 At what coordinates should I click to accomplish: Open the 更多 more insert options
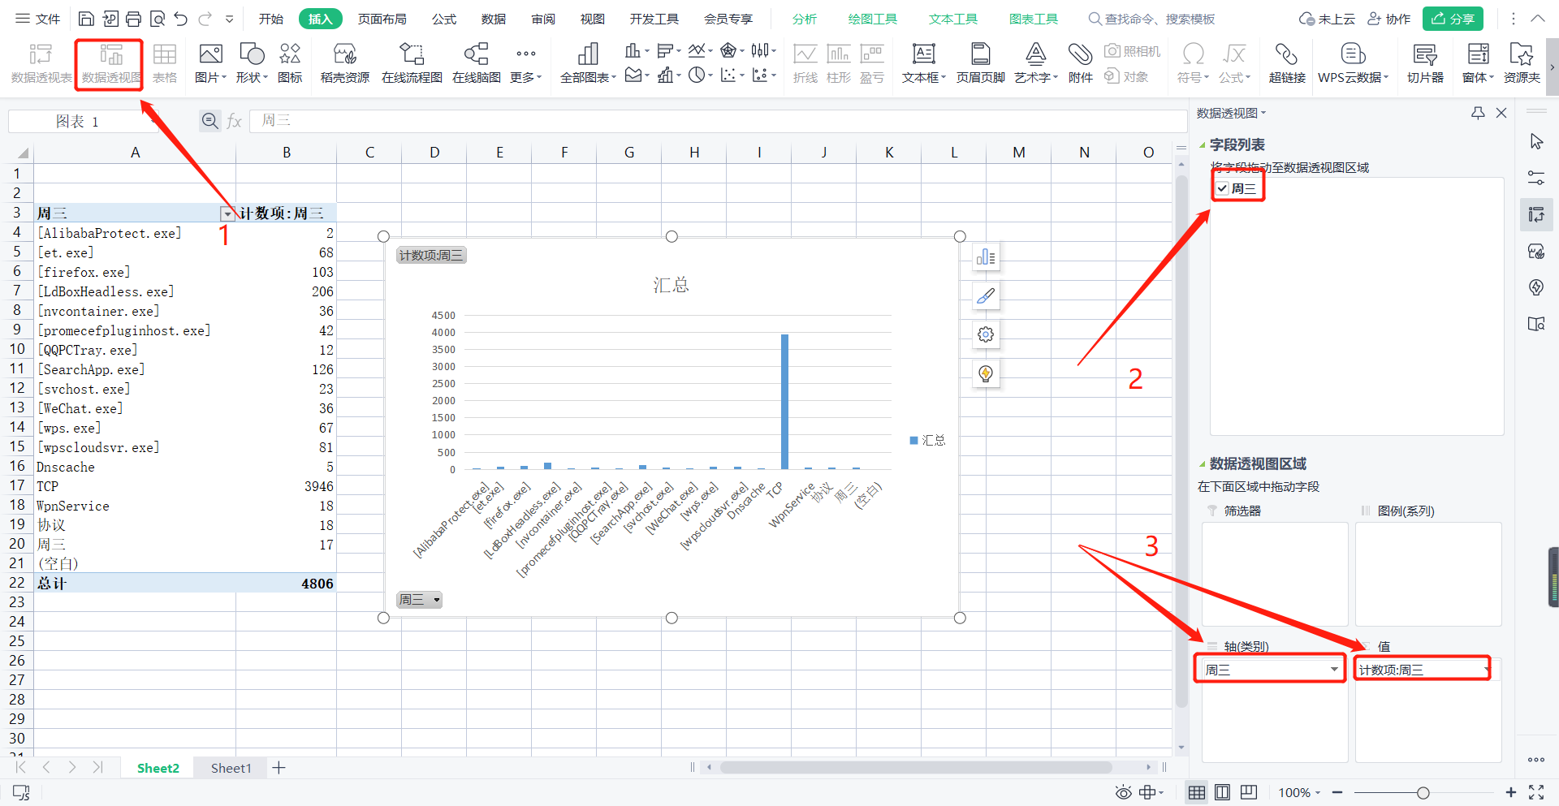point(526,63)
